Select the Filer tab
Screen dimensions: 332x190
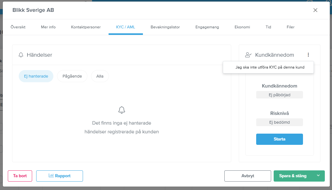[x=290, y=27]
